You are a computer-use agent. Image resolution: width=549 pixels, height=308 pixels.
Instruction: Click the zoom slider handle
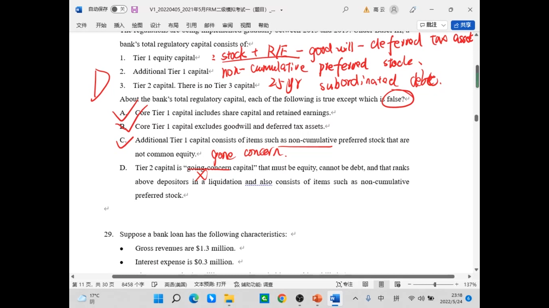435,284
